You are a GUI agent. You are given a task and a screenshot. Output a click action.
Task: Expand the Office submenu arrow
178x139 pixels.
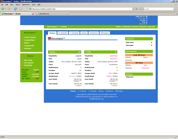click(40, 43)
